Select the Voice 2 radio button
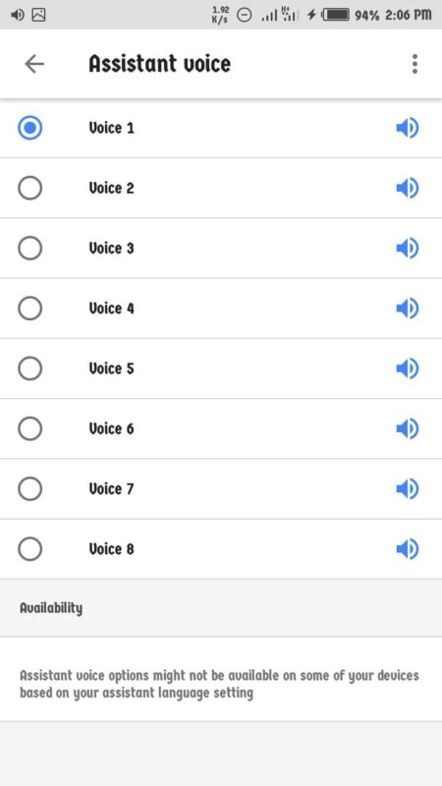This screenshot has width=442, height=786. [30, 189]
